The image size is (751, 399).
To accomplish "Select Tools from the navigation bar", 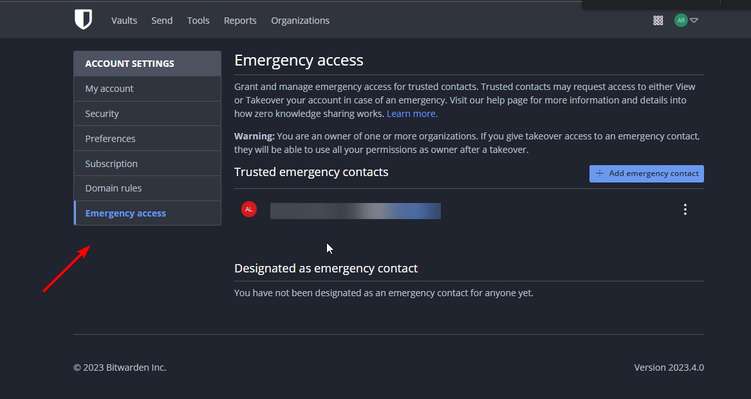I will 198,20.
